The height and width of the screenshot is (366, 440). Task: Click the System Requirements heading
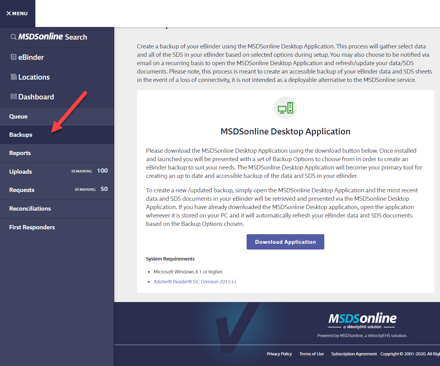pyautogui.click(x=171, y=259)
